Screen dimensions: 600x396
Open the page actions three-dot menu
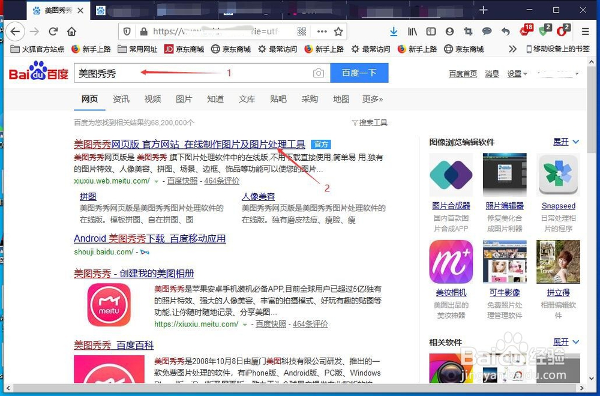(322, 31)
